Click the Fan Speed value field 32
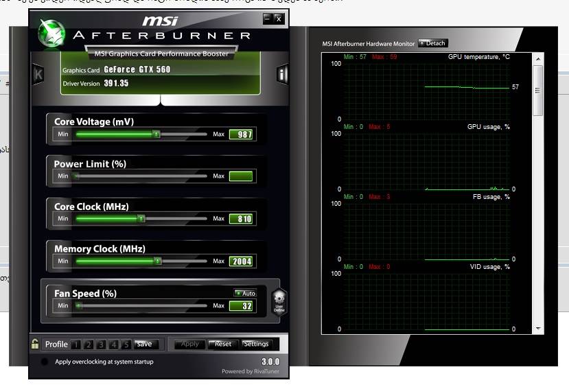Image resolution: width=569 pixels, height=389 pixels. pyautogui.click(x=241, y=305)
